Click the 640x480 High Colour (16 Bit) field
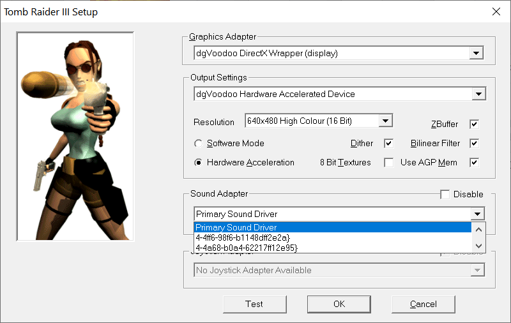Viewport: 511px width, 323px height. tap(319, 121)
